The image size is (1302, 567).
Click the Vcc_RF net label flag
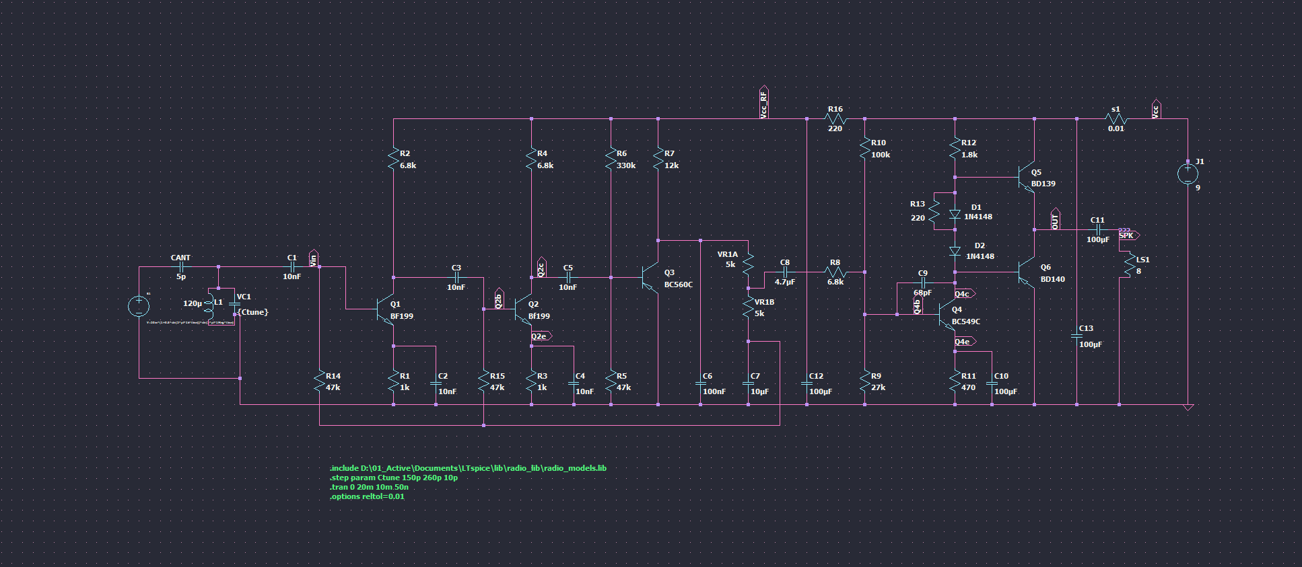click(764, 102)
